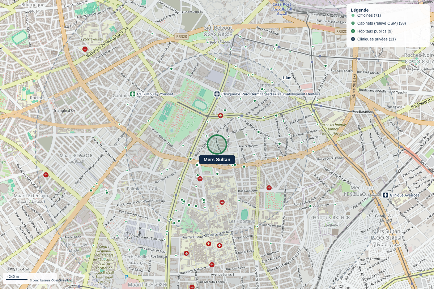The height and width of the screenshot is (289, 434).
Task: Click the 'Roches-Noire' district label
Action: coord(418,55)
